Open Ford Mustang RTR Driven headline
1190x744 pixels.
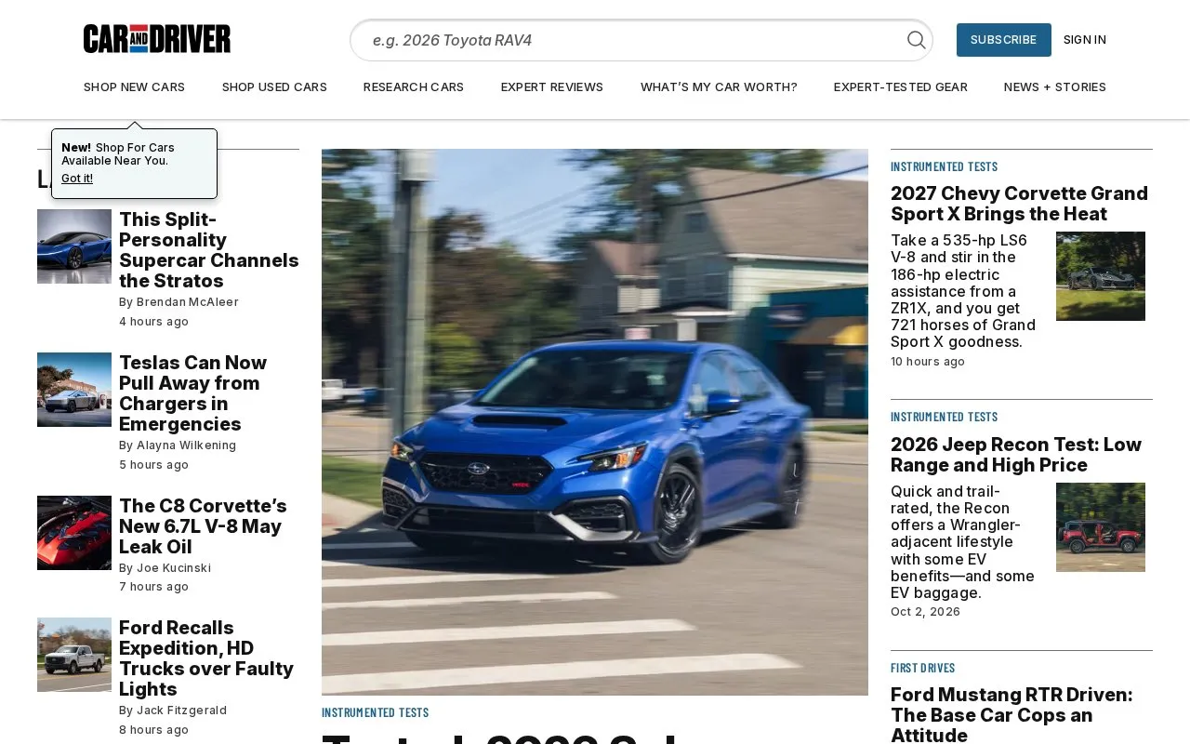(1011, 715)
